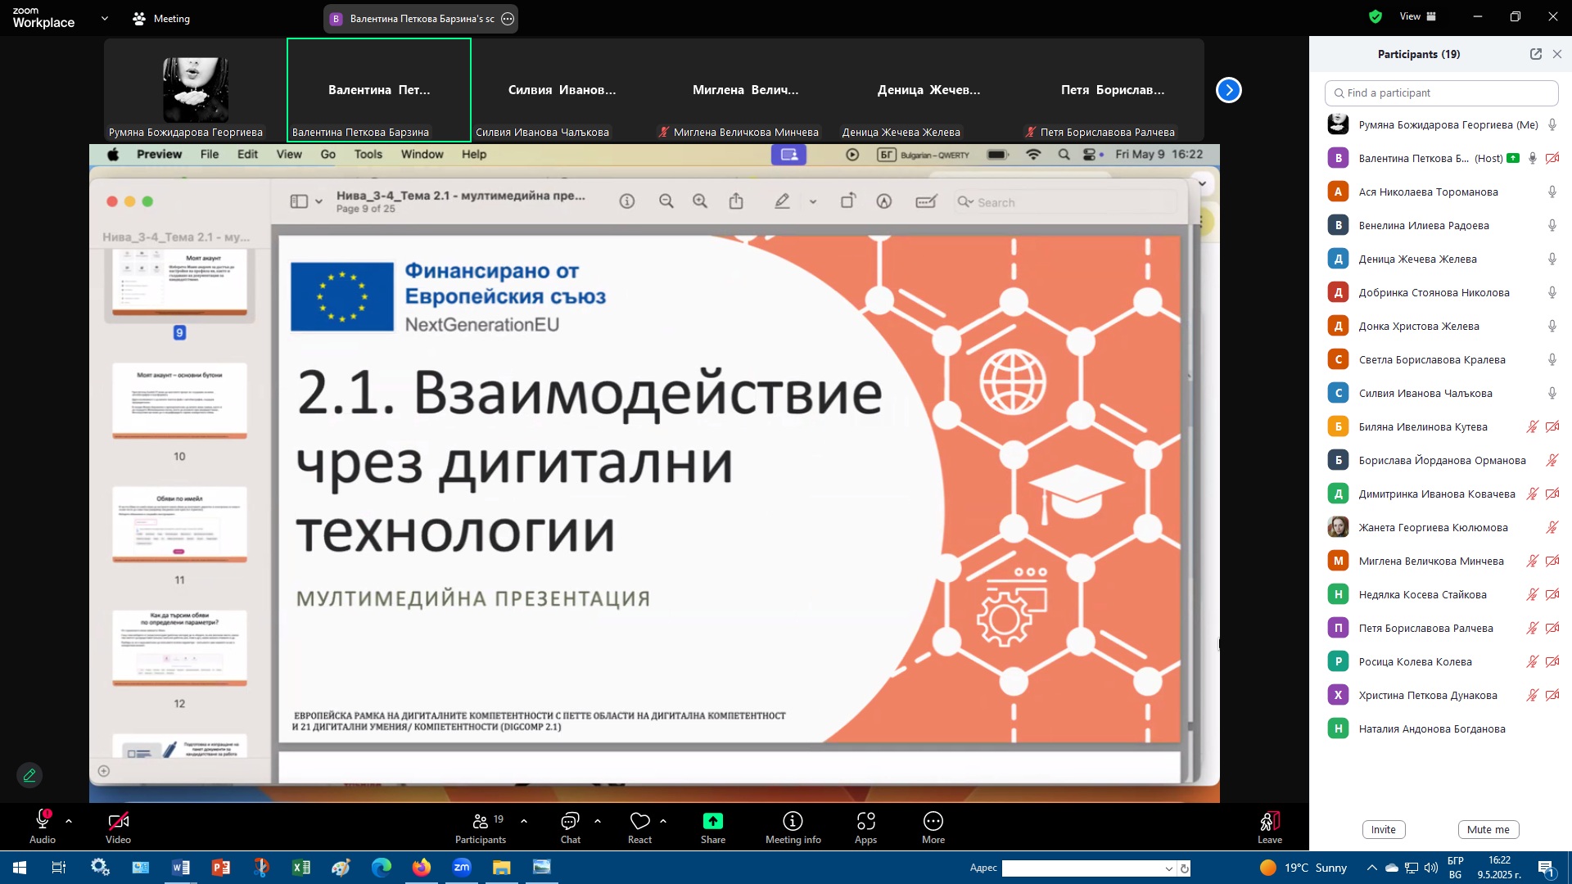Open the Participants panel button
This screenshot has width=1572, height=884.
(481, 827)
